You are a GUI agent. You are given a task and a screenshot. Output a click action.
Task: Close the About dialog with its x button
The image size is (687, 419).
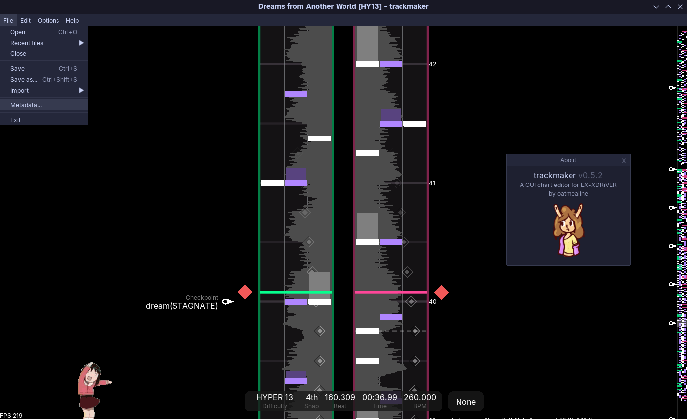pos(624,160)
